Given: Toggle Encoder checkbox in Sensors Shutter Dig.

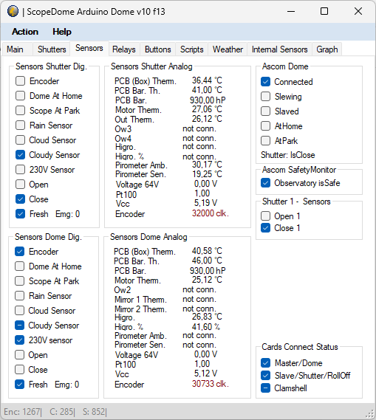Looking at the screenshot, I should (x=21, y=81).
